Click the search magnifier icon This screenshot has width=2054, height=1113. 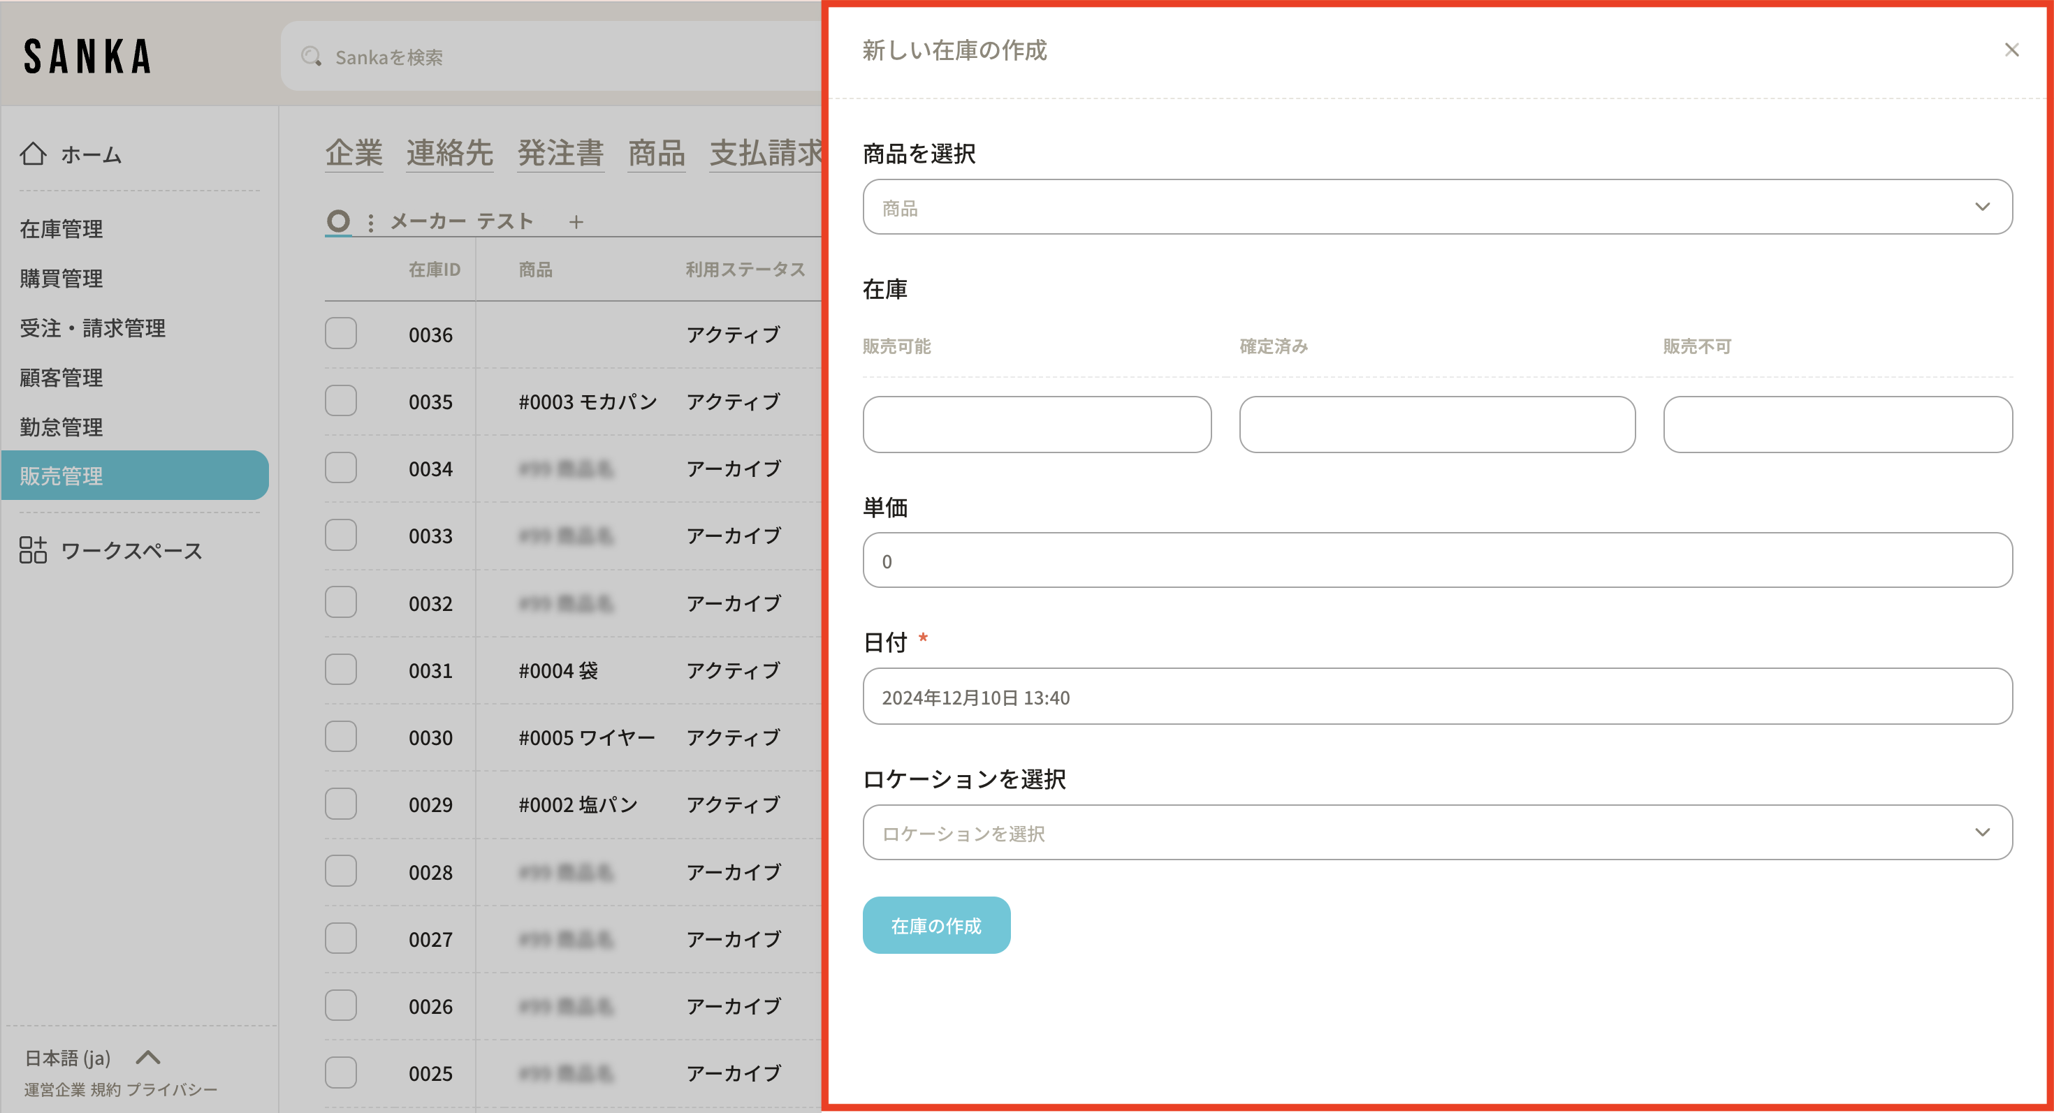311,57
